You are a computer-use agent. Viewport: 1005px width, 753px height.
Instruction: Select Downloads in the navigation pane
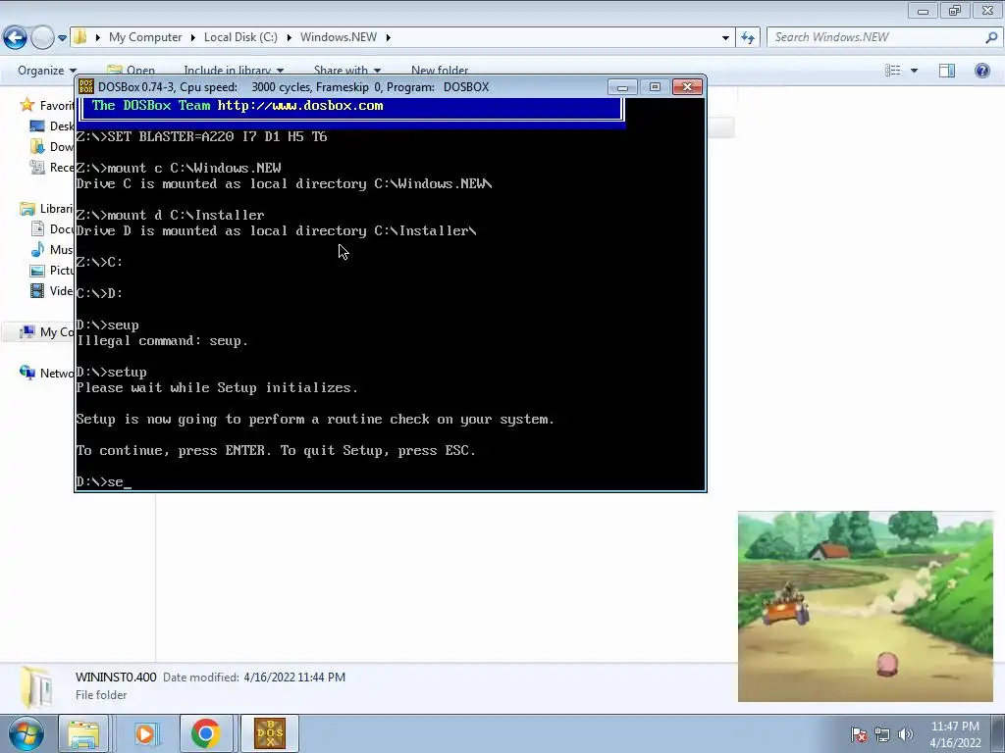coord(51,147)
